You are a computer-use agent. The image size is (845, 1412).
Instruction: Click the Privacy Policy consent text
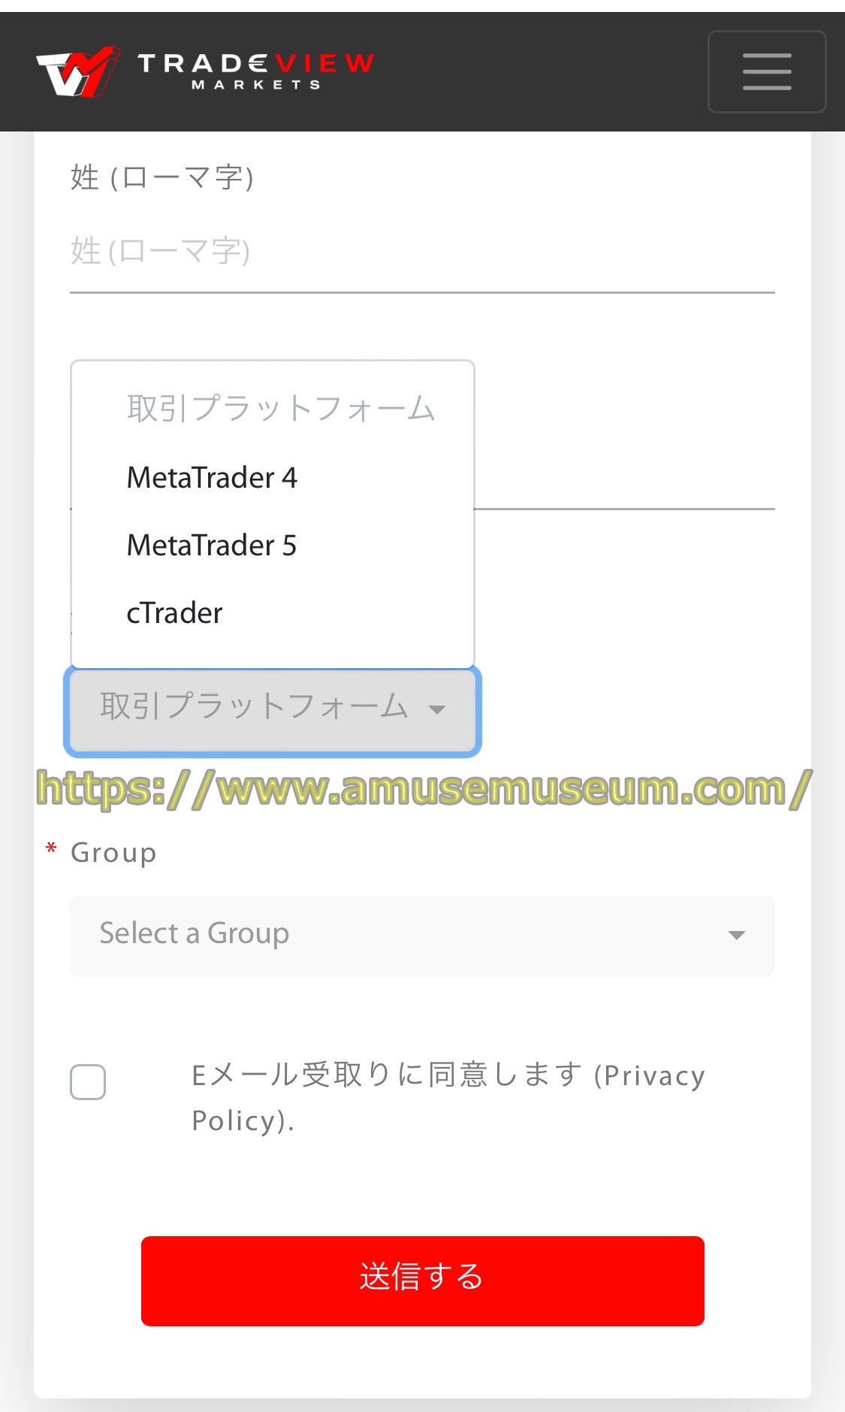pos(448,1098)
